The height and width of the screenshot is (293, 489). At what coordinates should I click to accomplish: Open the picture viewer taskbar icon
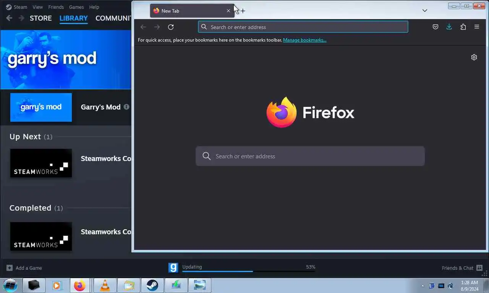199,285
